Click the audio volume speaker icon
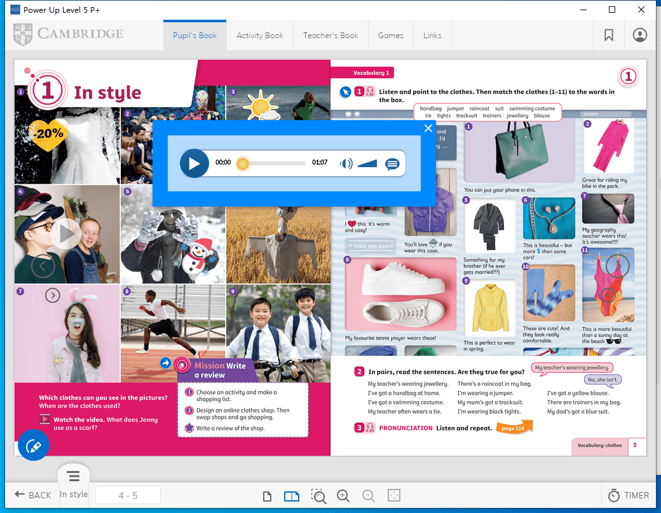This screenshot has width=661, height=513. pos(346,163)
